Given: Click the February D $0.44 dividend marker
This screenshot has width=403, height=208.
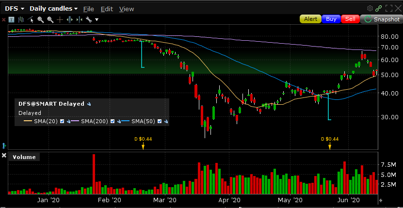Looking at the screenshot, I should click(143, 143).
